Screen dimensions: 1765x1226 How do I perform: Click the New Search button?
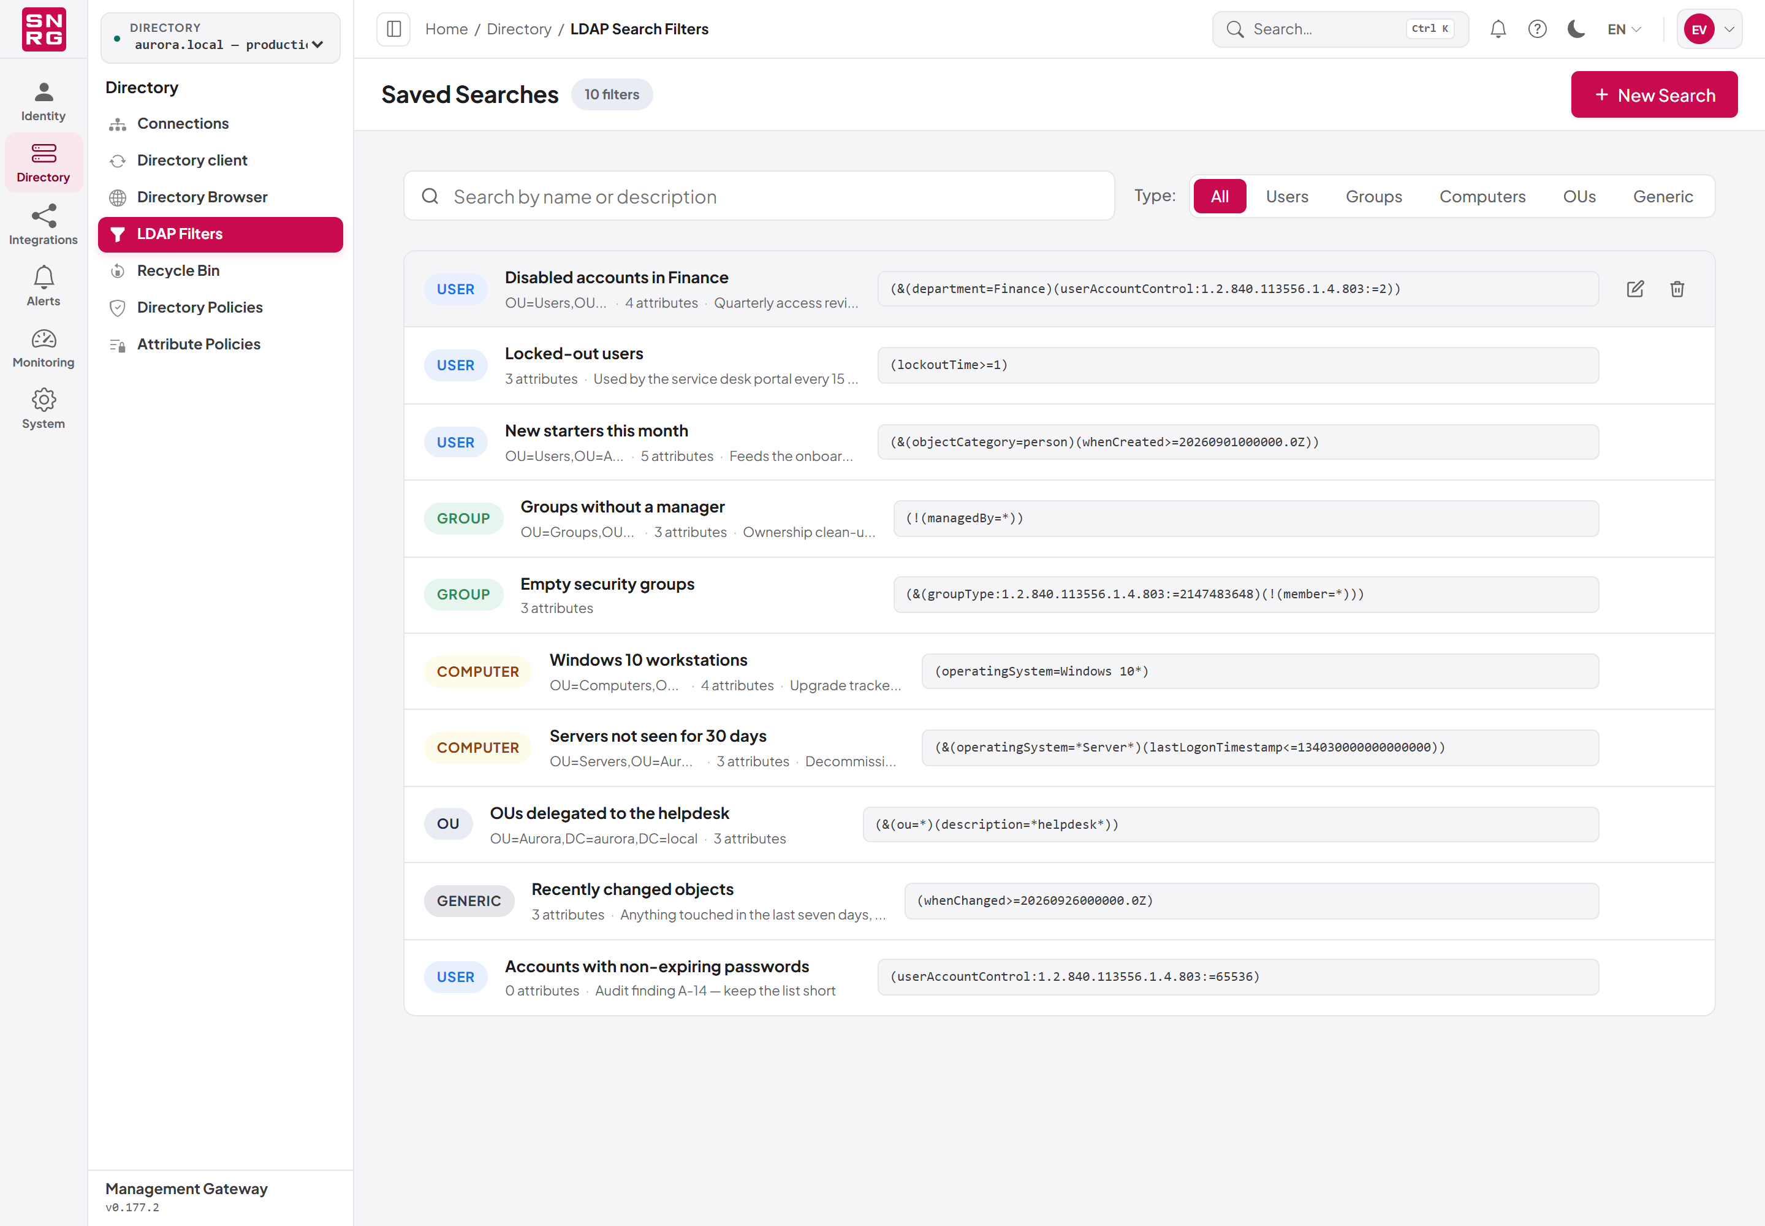point(1653,95)
